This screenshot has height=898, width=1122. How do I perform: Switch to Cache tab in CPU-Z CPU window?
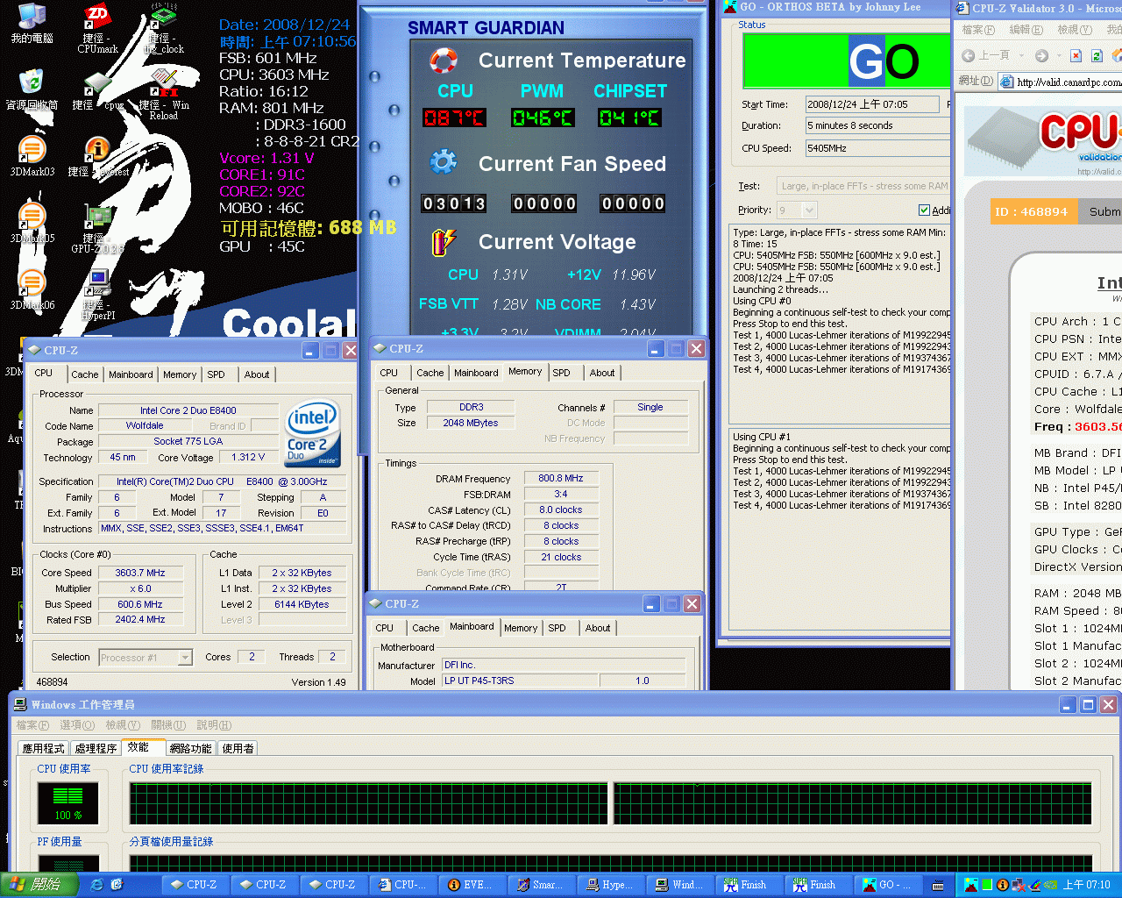click(85, 374)
